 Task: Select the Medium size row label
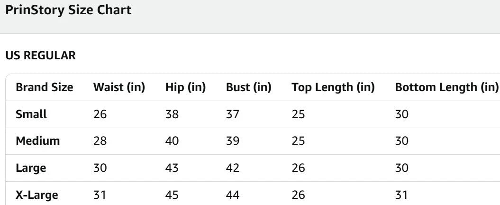(37, 141)
